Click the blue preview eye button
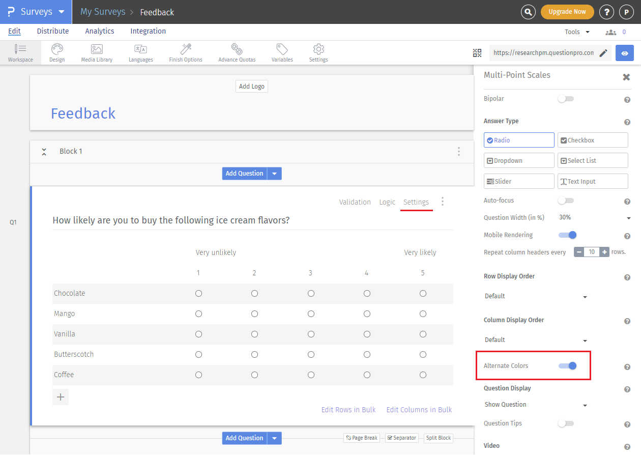The image size is (641, 455). pos(624,53)
